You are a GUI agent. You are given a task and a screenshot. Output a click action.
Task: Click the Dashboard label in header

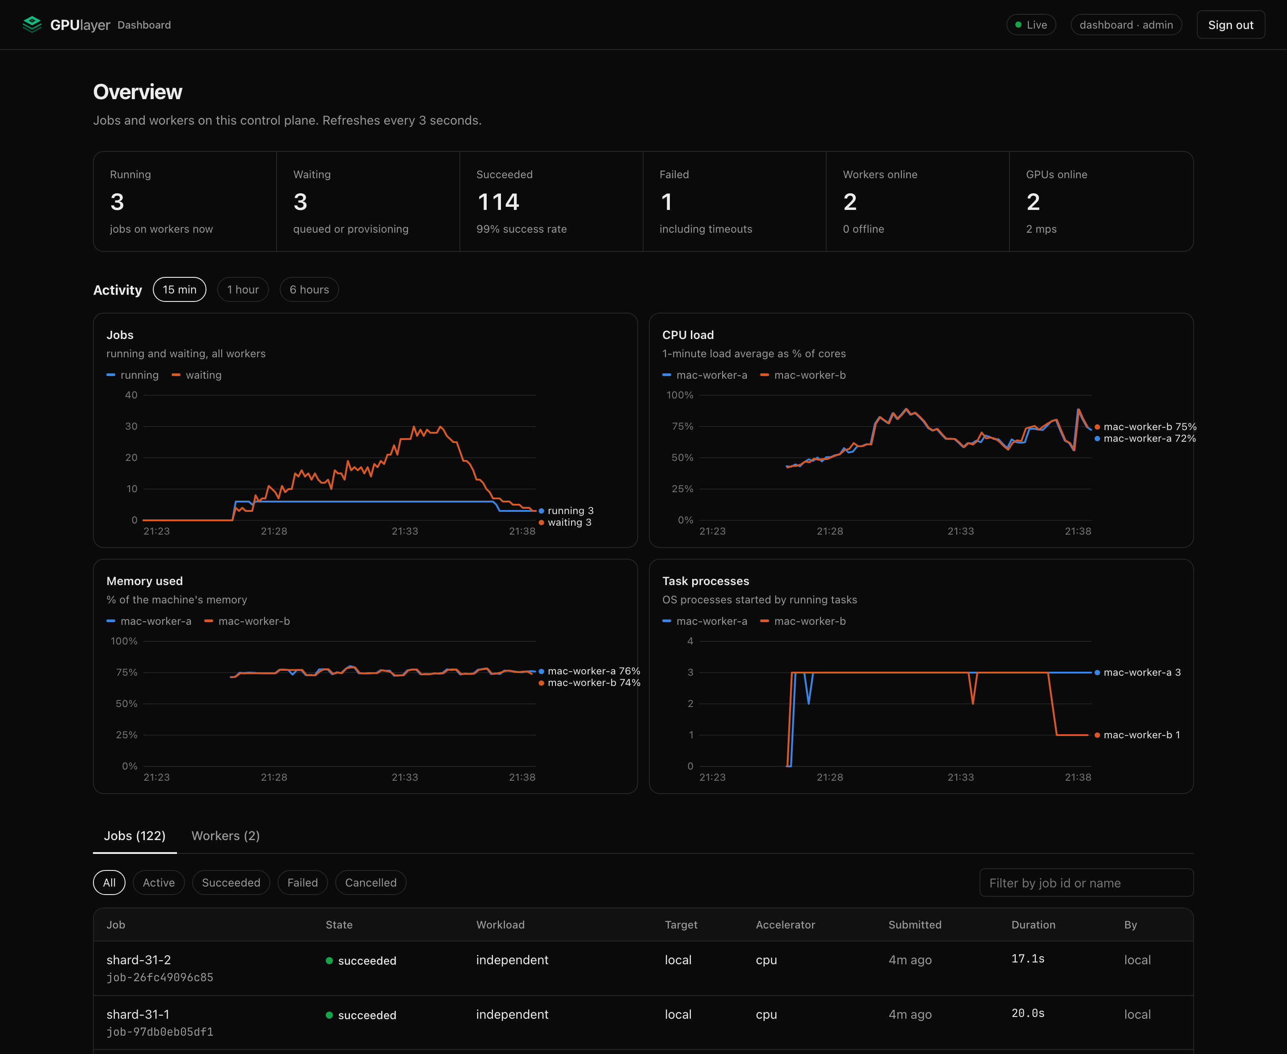[x=144, y=25]
